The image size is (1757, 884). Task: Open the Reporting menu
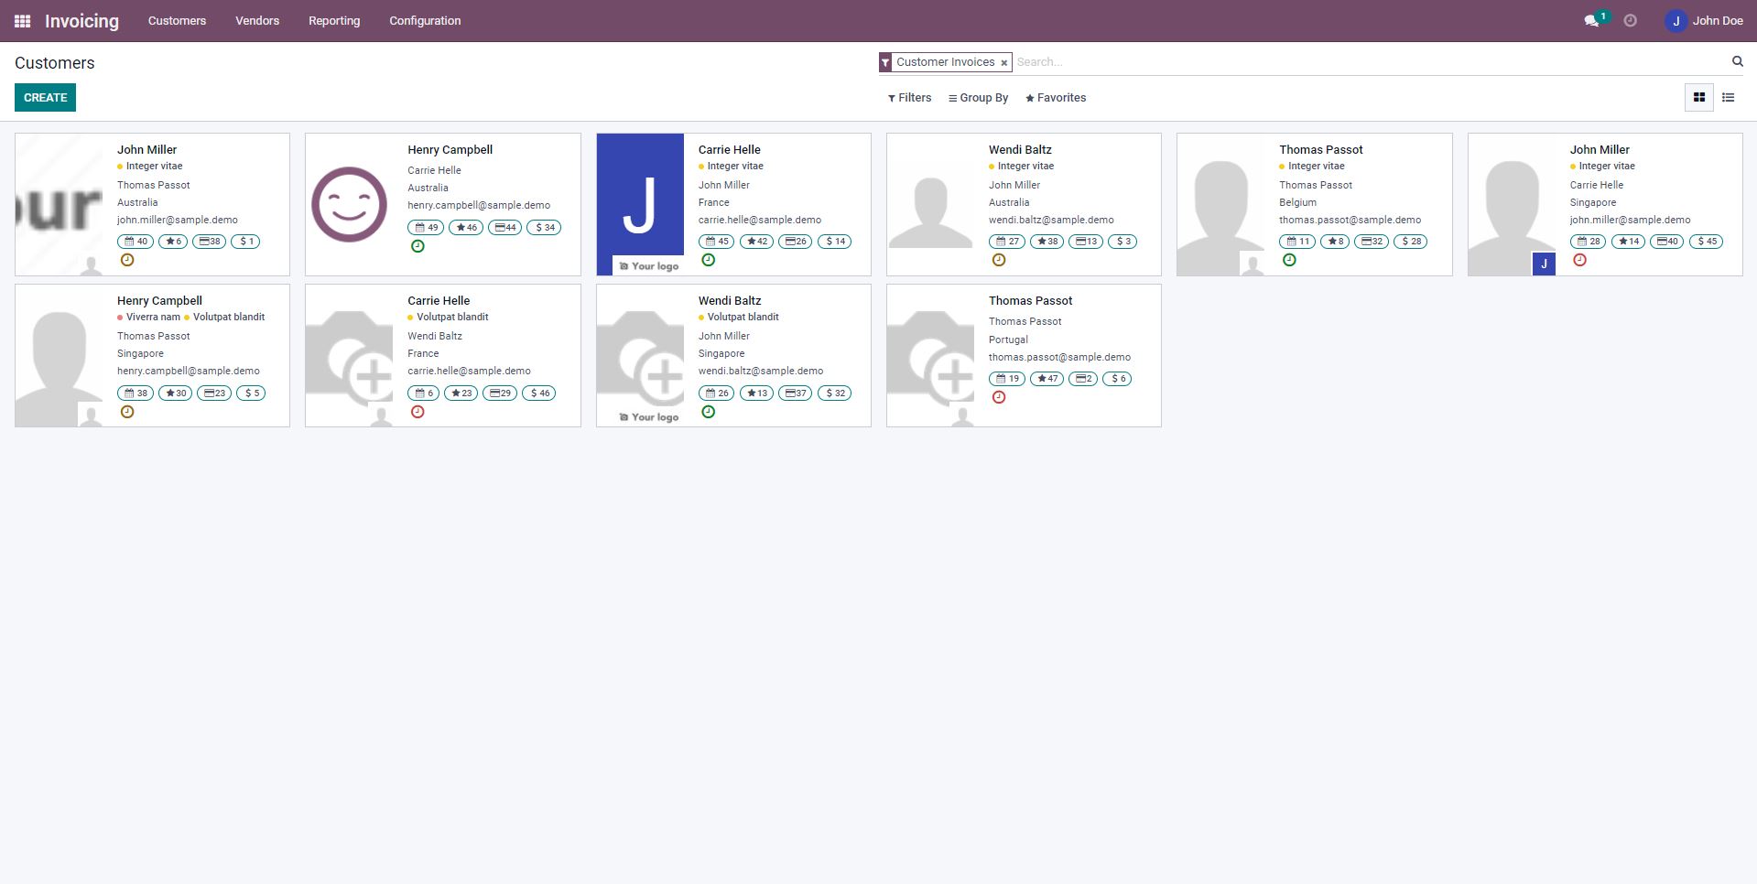tap(334, 21)
